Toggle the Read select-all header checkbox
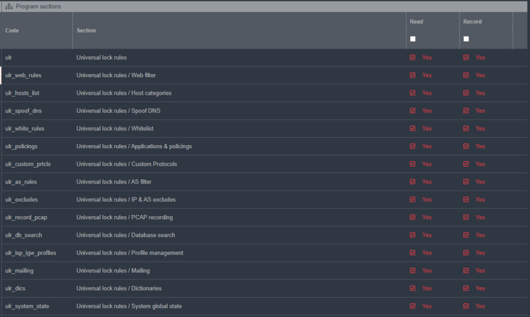This screenshot has height=317, width=530. (x=413, y=39)
